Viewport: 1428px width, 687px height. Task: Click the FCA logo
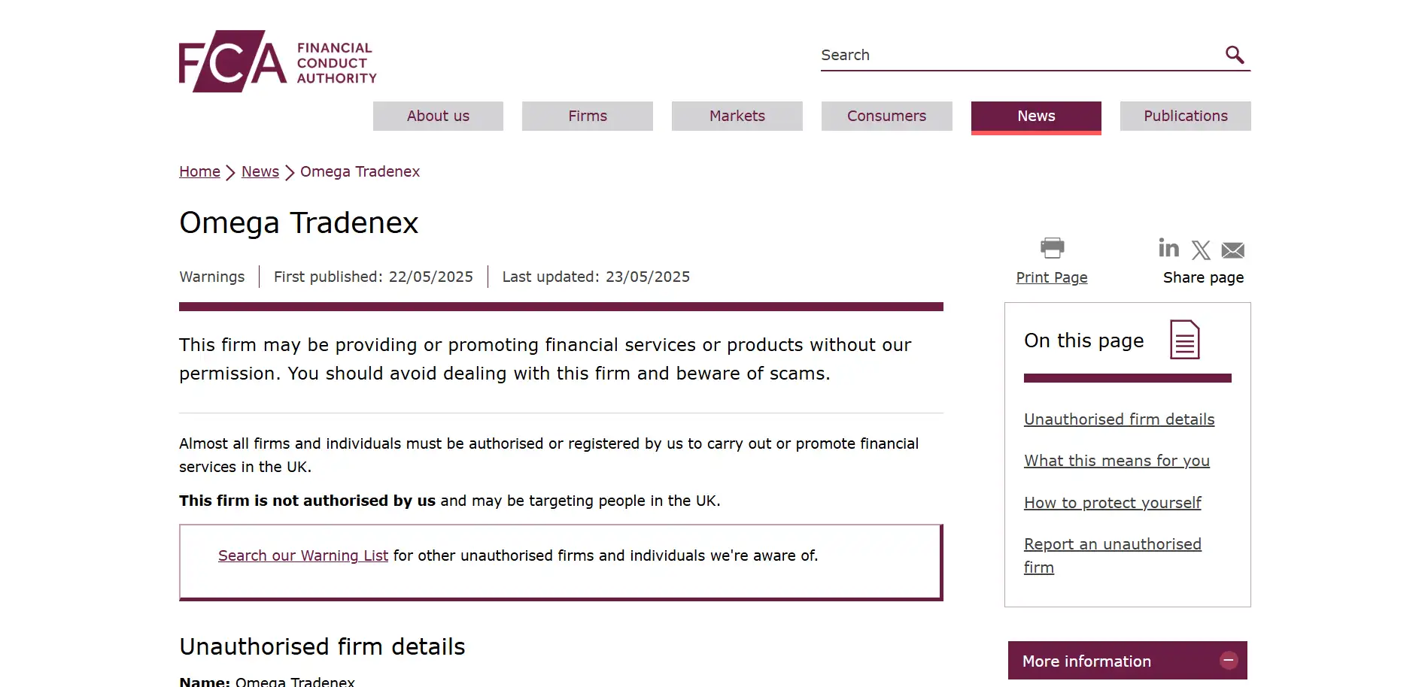pos(277,62)
